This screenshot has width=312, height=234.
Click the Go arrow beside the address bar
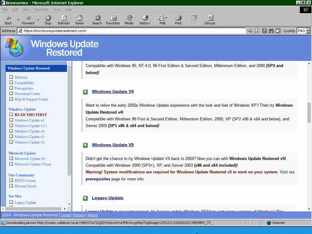click(250, 31)
